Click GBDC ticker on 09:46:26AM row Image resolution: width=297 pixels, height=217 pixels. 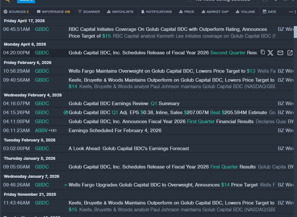pos(42,185)
